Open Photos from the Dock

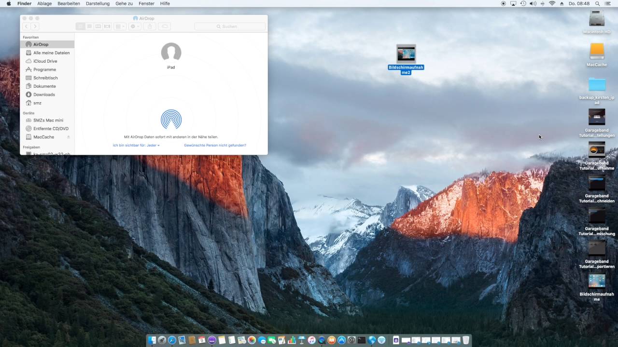(x=252, y=340)
